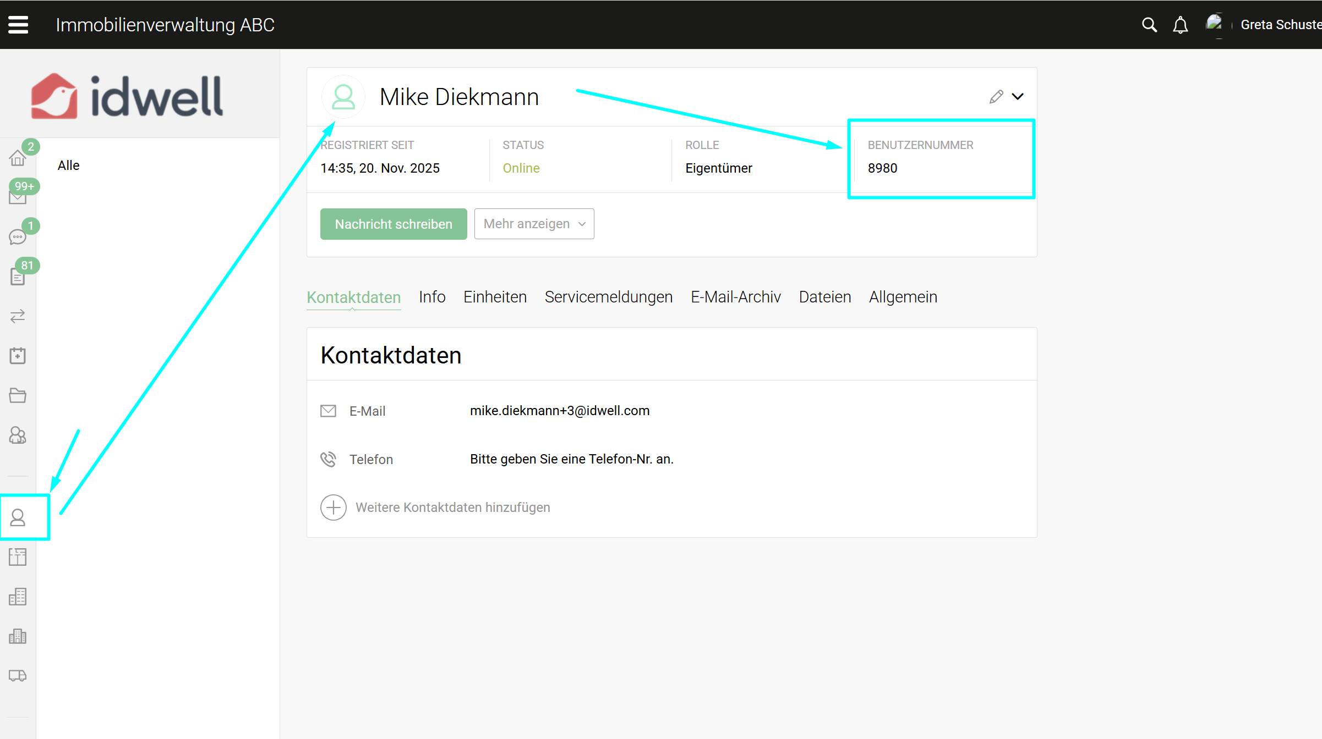Open the folder documents sidebar icon

(18, 395)
